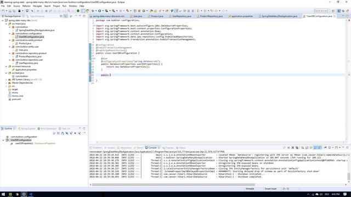Expand the Maven Dependencies node
This screenshot has width=351, height=197.
pos(6,83)
